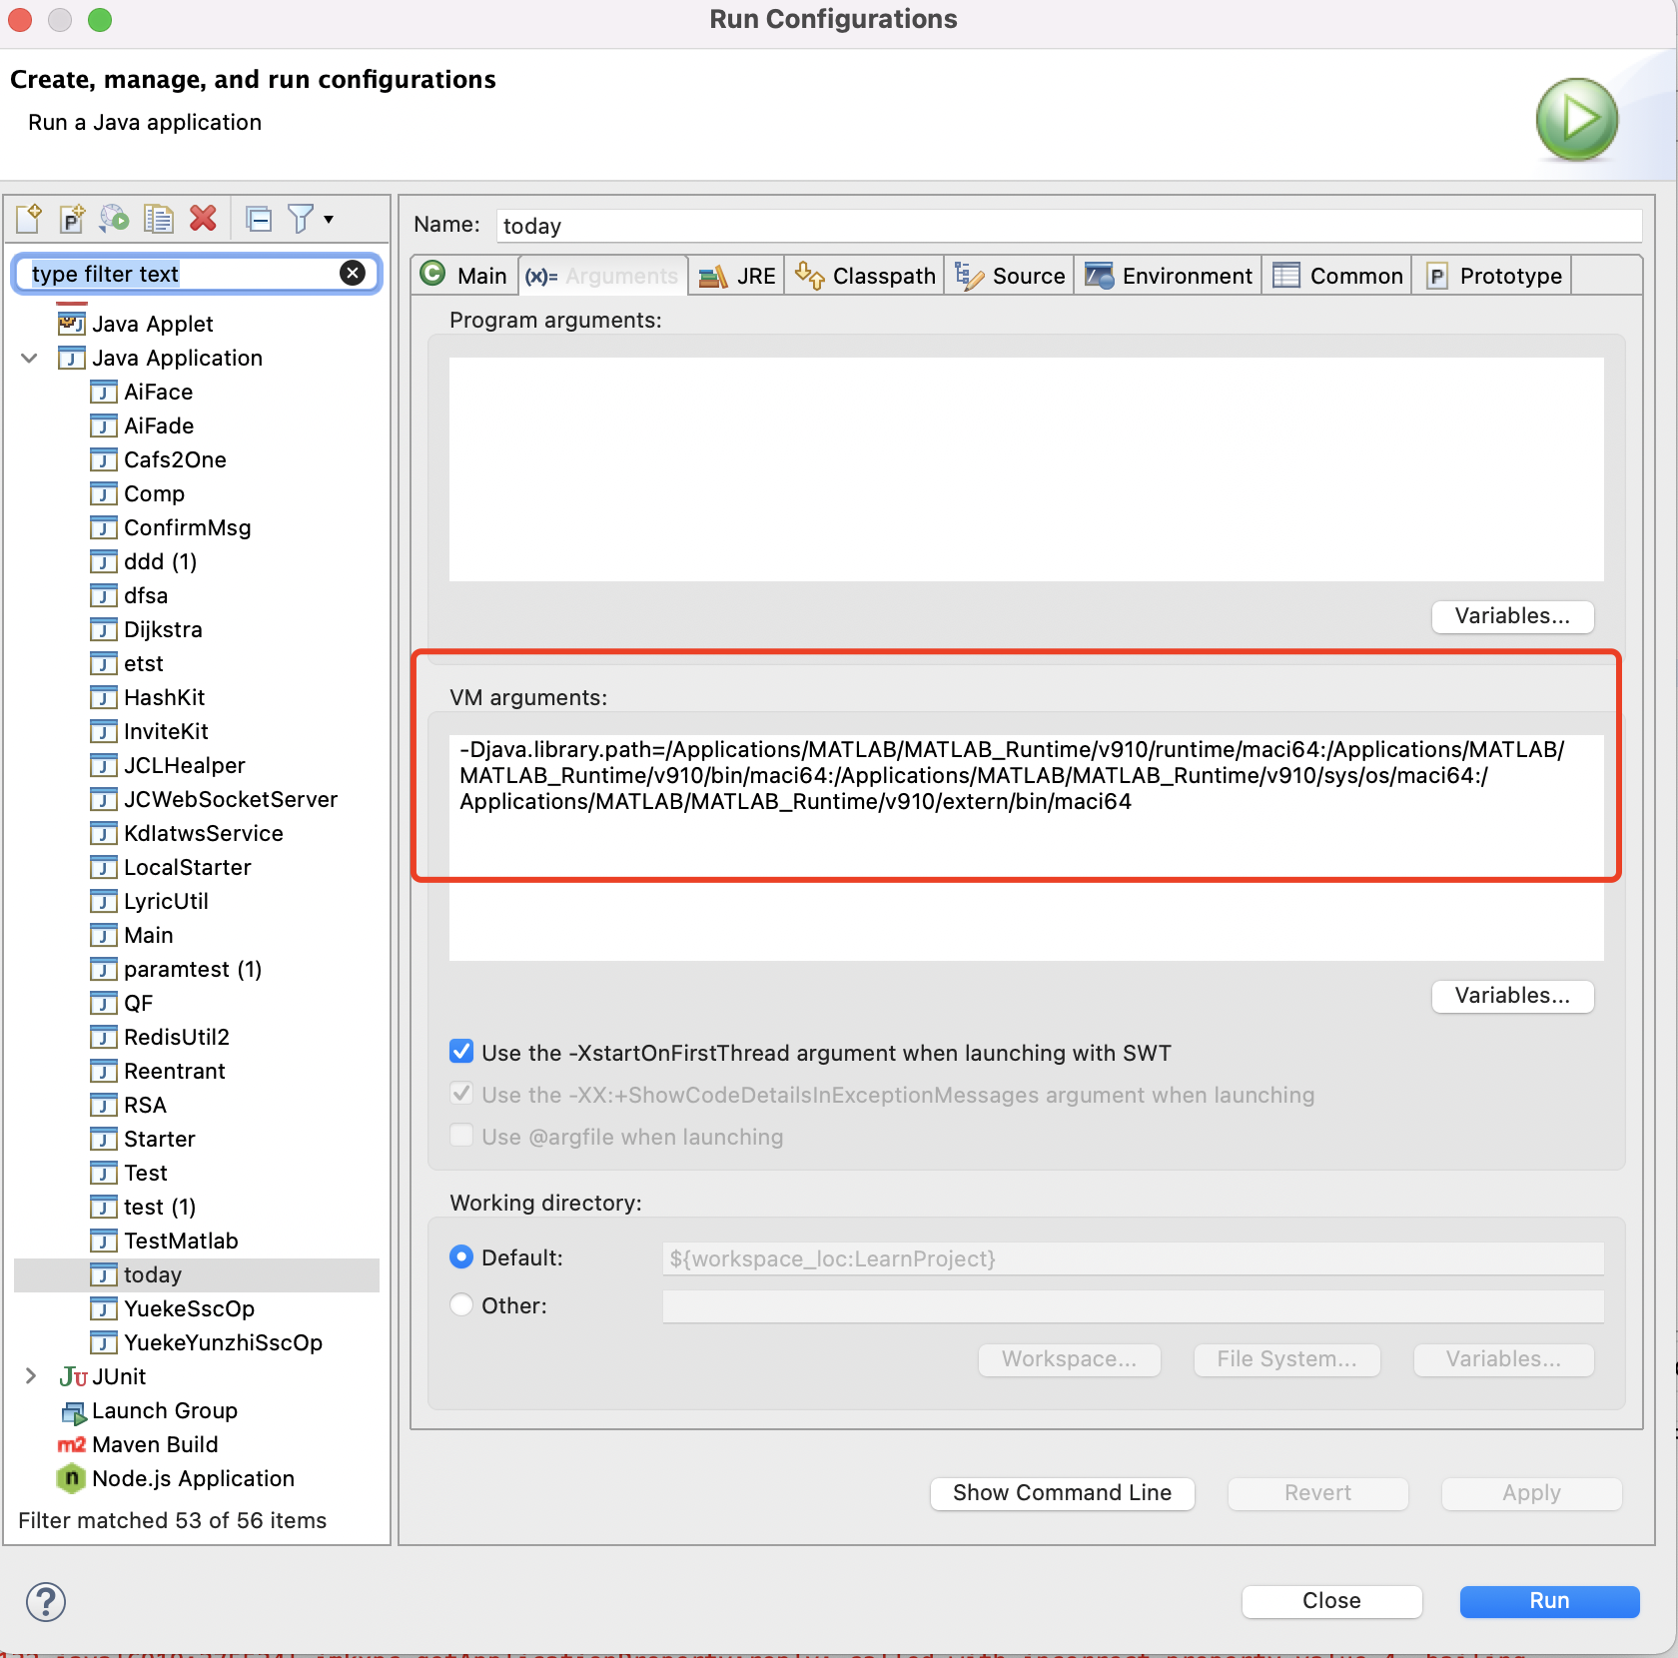
Task: Switch to the JRE tab
Action: coord(737,276)
